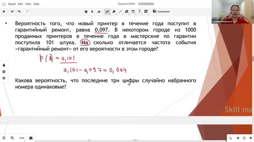This screenshot has width=254, height=142.
Task: Click the All participants badge
Action: click(146, 4)
